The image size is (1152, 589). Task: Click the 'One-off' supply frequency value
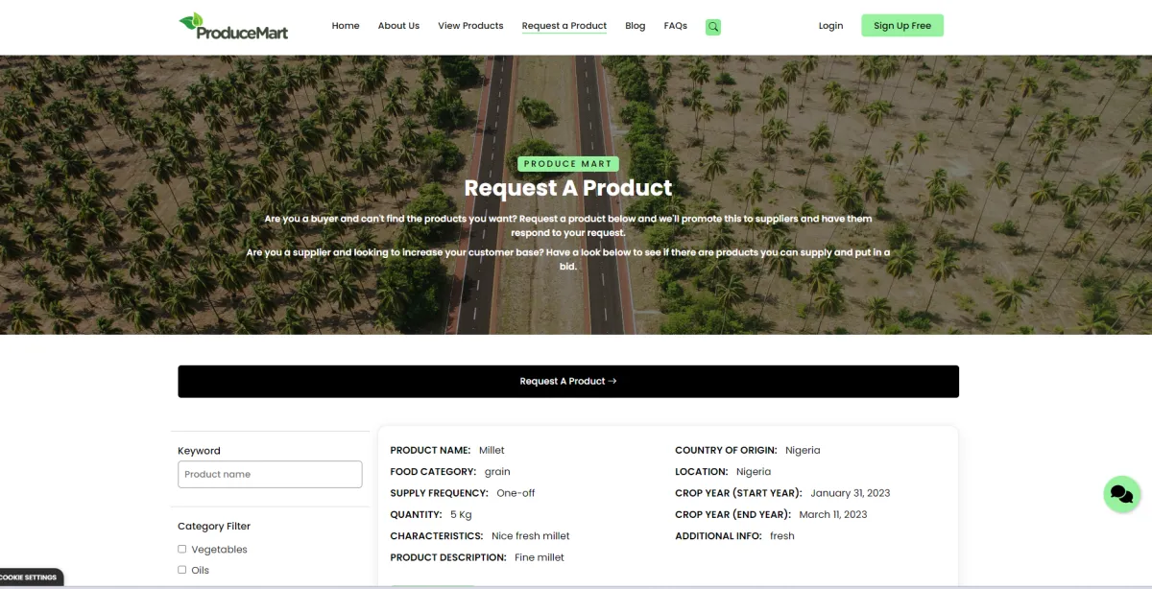(516, 493)
